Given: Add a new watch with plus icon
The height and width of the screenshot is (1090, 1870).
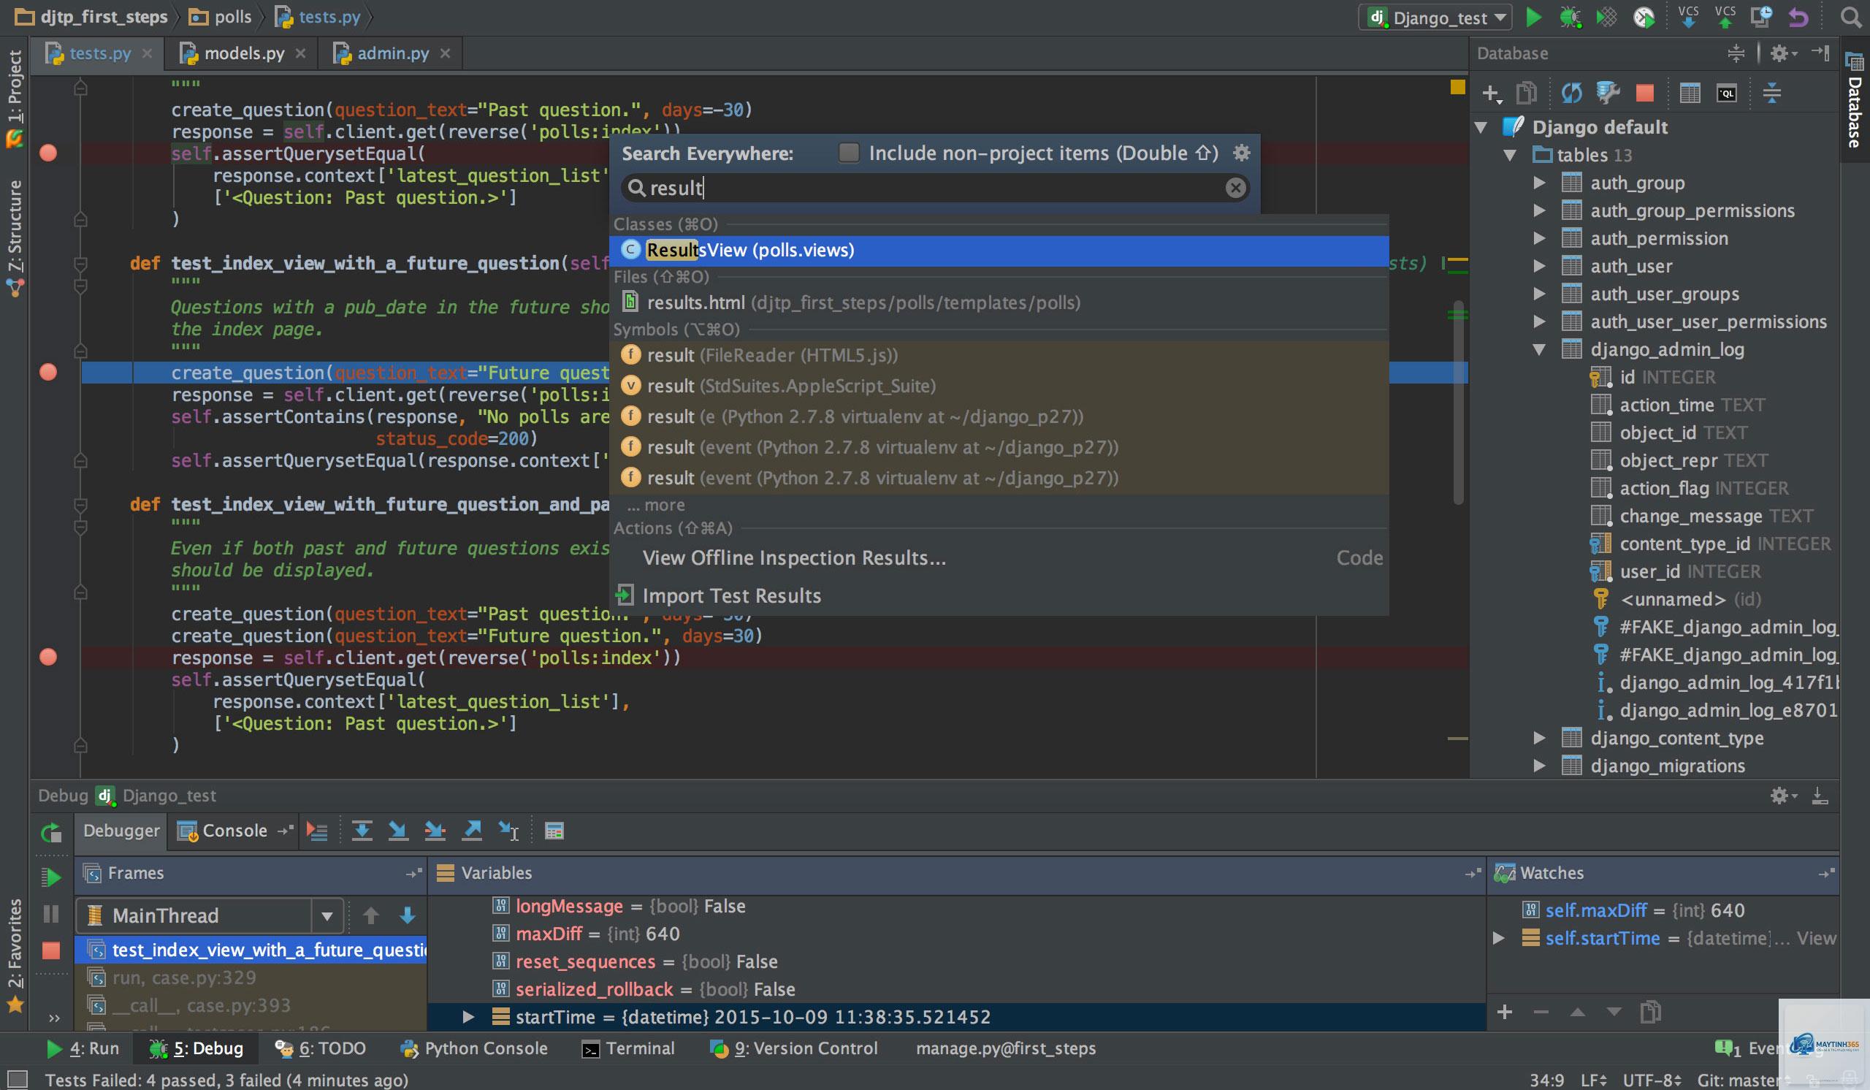Looking at the screenshot, I should [1505, 1012].
